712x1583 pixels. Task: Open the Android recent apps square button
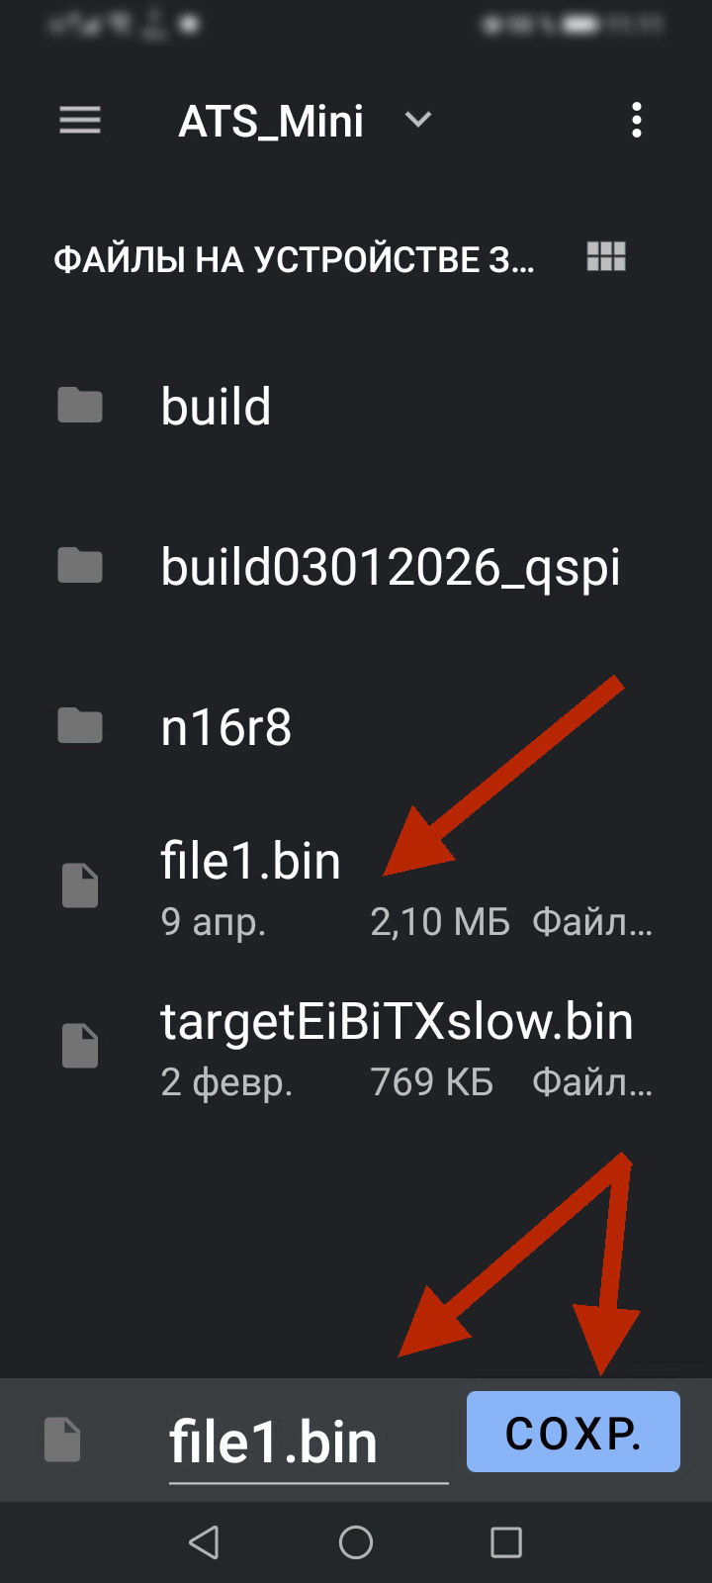pos(505,1541)
